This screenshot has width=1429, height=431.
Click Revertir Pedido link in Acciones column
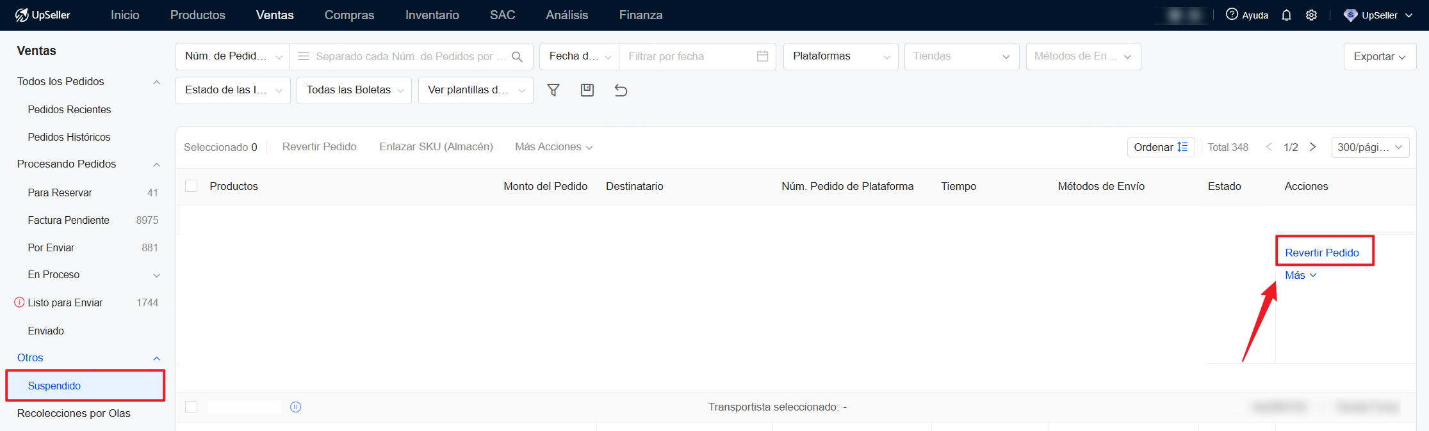click(x=1321, y=253)
